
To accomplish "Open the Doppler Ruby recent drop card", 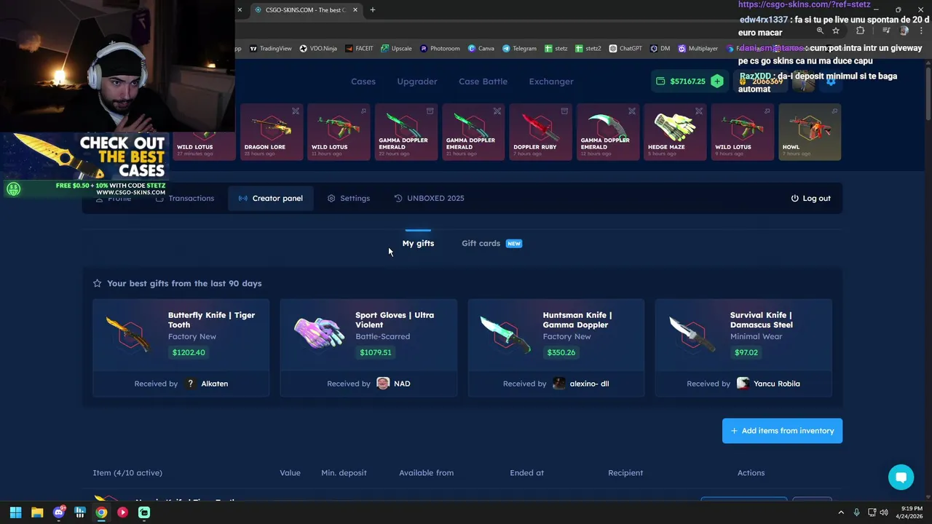I will point(540,132).
